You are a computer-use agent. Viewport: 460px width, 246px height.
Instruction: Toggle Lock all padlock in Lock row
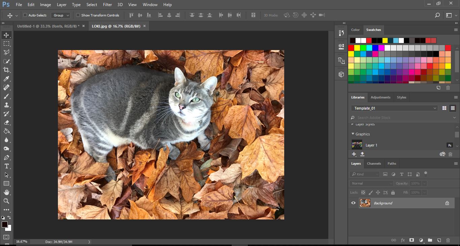click(x=393, y=193)
